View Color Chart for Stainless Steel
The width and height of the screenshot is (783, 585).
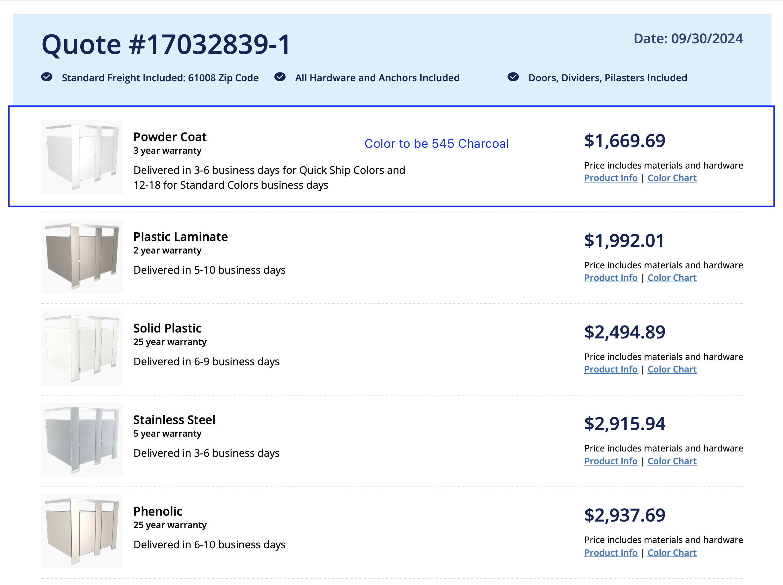(x=672, y=461)
